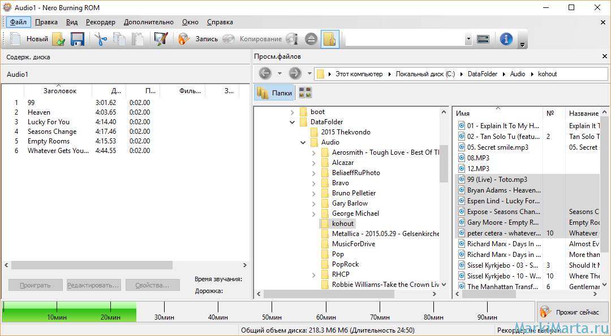Viewport: 611px width, 336px height.
Task: Open the Справка menu
Action: tap(220, 22)
